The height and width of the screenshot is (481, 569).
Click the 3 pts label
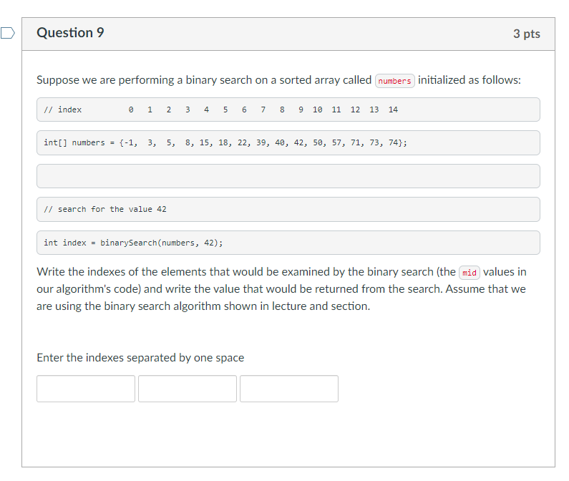tap(527, 34)
